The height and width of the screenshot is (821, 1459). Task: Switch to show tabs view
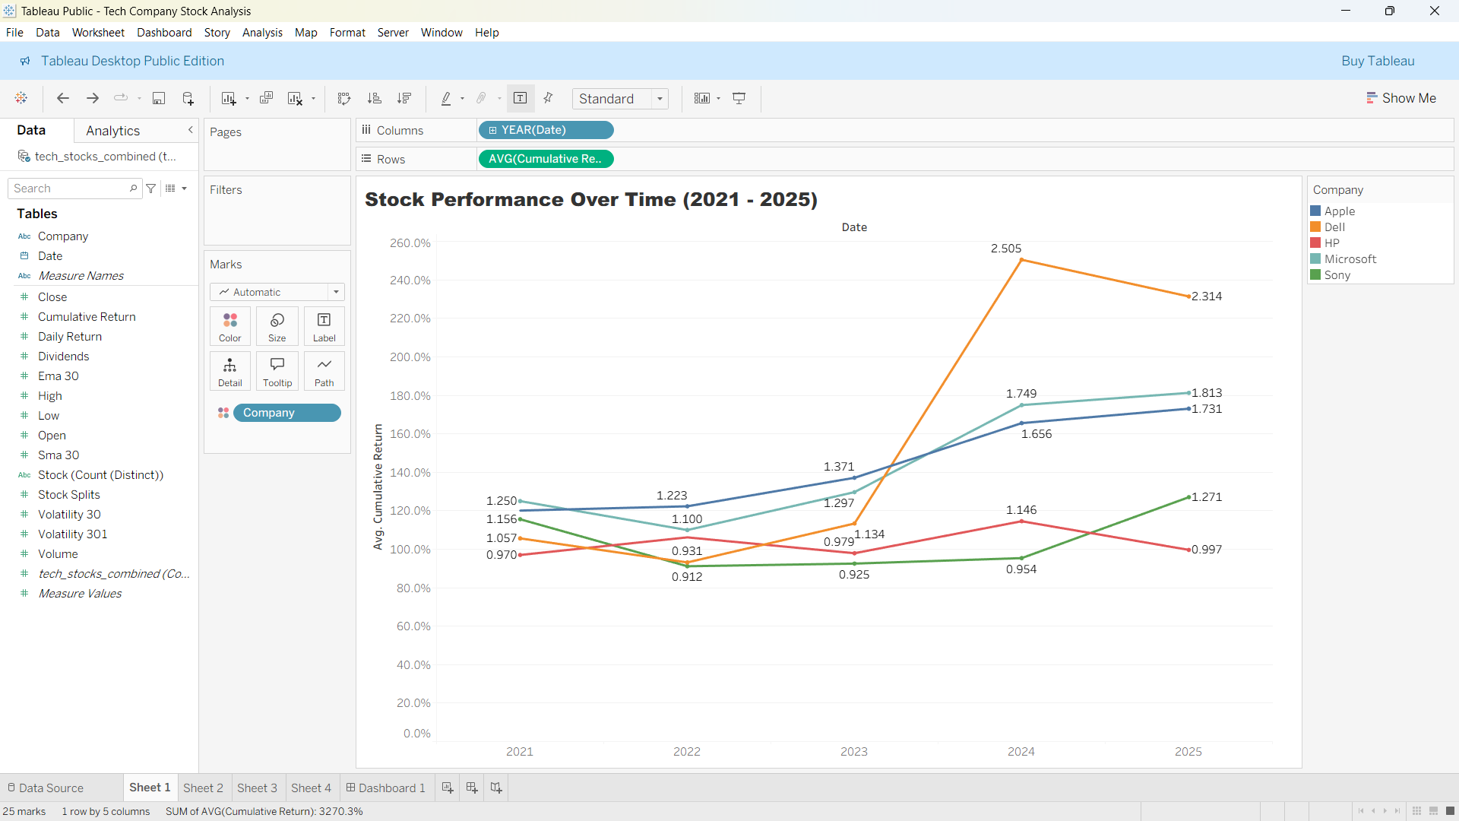coord(1450,811)
